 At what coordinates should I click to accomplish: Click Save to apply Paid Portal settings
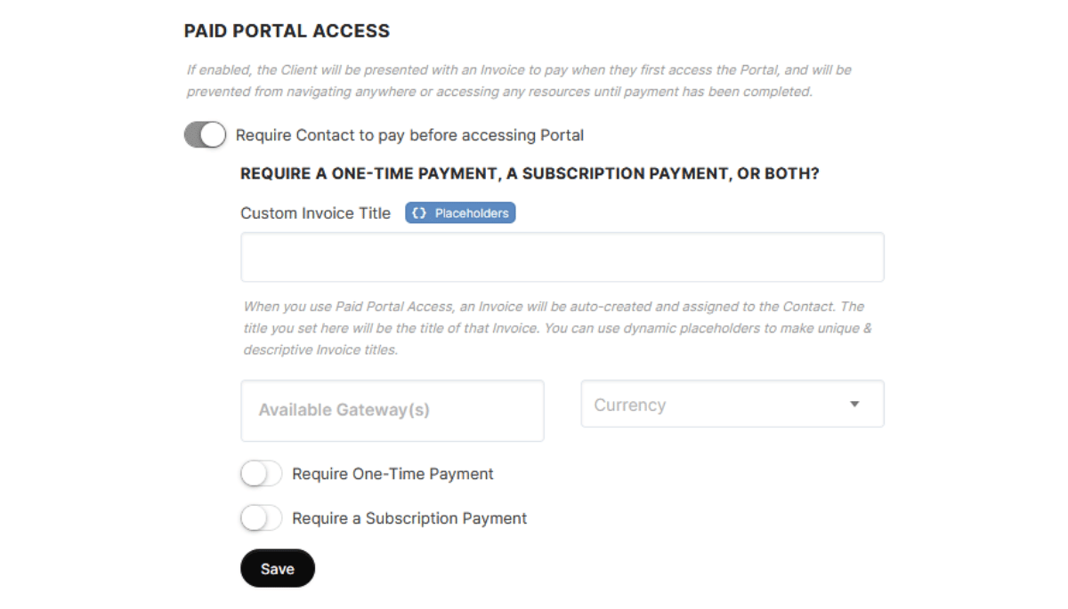(x=277, y=568)
